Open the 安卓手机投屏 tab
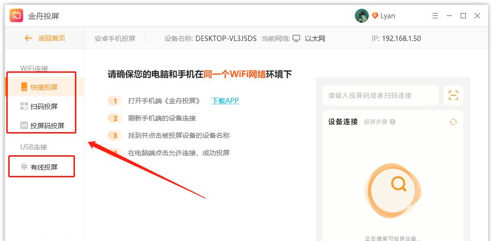The width and height of the screenshot is (493, 241). (115, 39)
